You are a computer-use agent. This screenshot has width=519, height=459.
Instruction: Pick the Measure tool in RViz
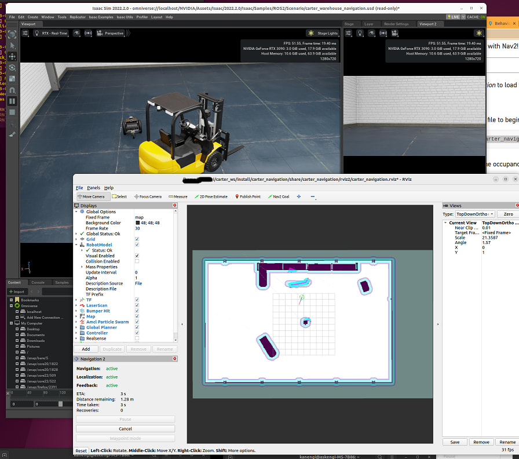tap(178, 196)
